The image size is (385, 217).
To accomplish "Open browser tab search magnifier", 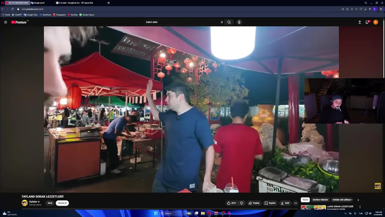I will (x=366, y=3).
